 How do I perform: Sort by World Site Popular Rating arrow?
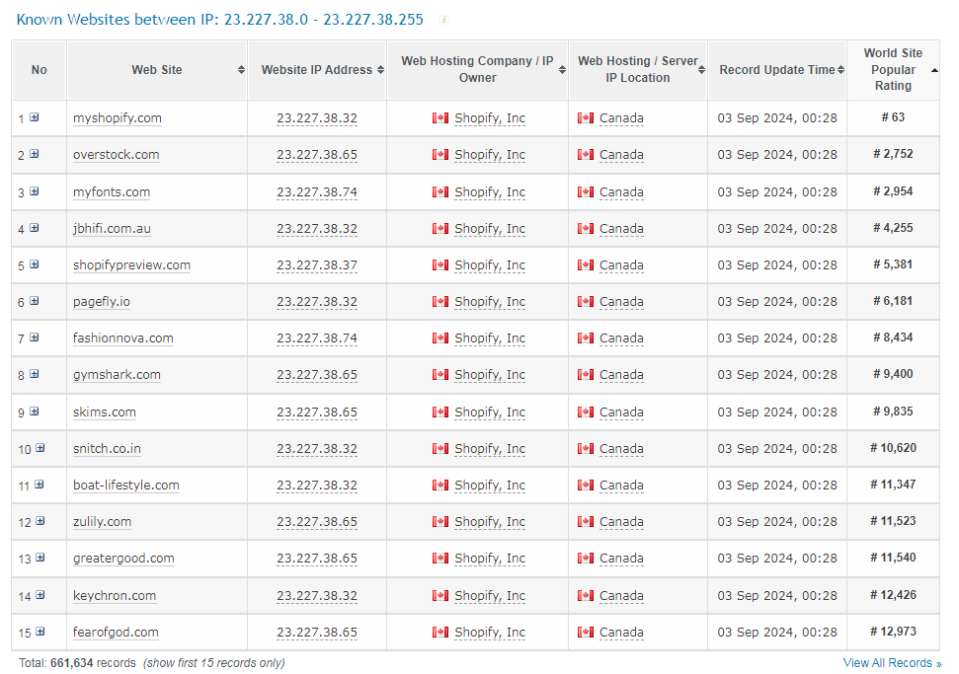coord(934,70)
